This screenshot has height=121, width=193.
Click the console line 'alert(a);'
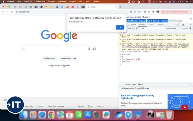[x=126, y=62]
